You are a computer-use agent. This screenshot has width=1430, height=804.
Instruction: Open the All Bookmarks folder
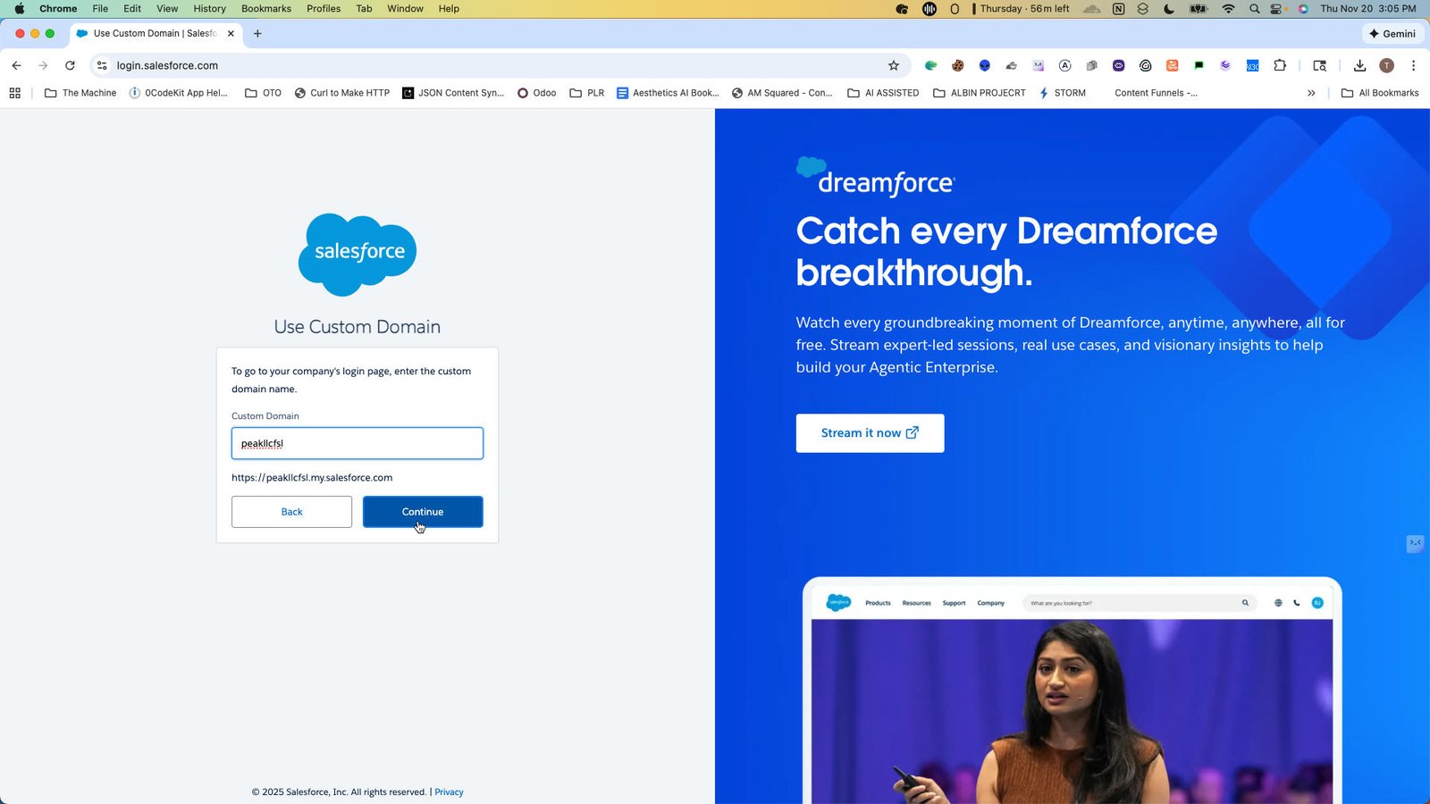click(x=1380, y=93)
